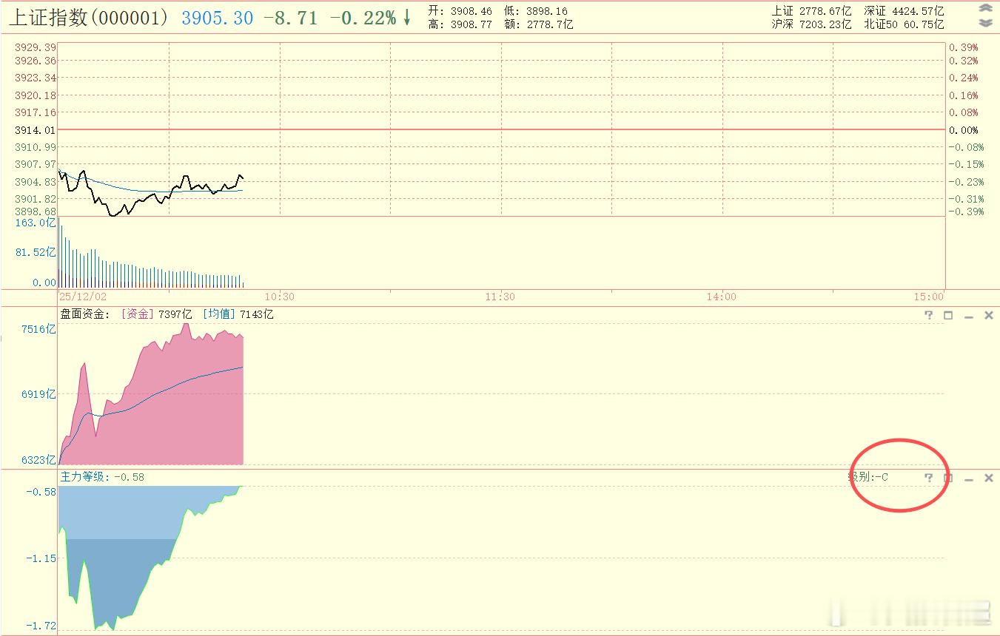Click the -1.72 level axis label
Screen dimensions: 1000x636
(x=41, y=626)
